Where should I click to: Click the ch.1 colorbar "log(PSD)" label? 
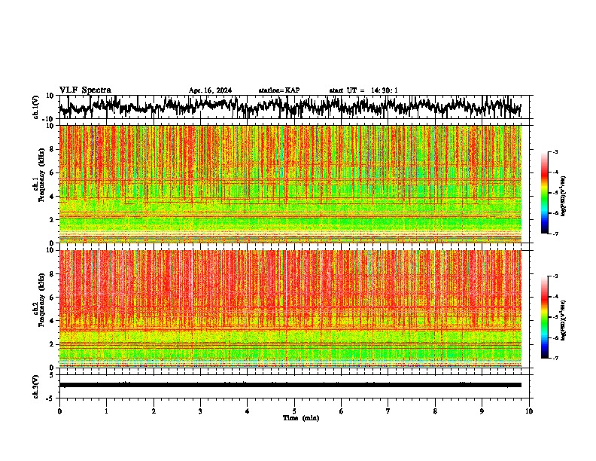click(564, 197)
